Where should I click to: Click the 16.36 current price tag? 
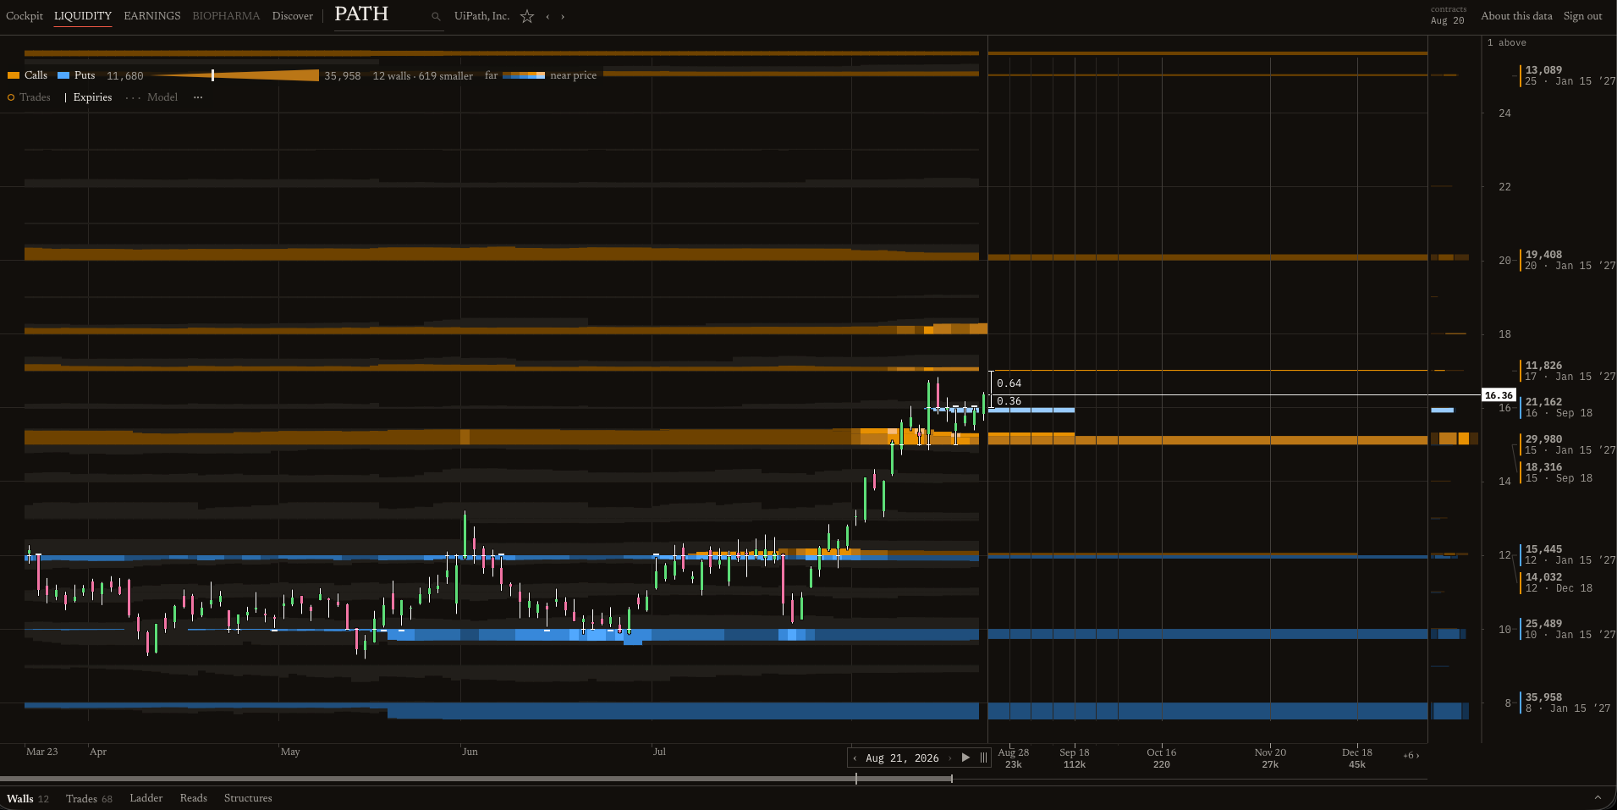pos(1499,395)
